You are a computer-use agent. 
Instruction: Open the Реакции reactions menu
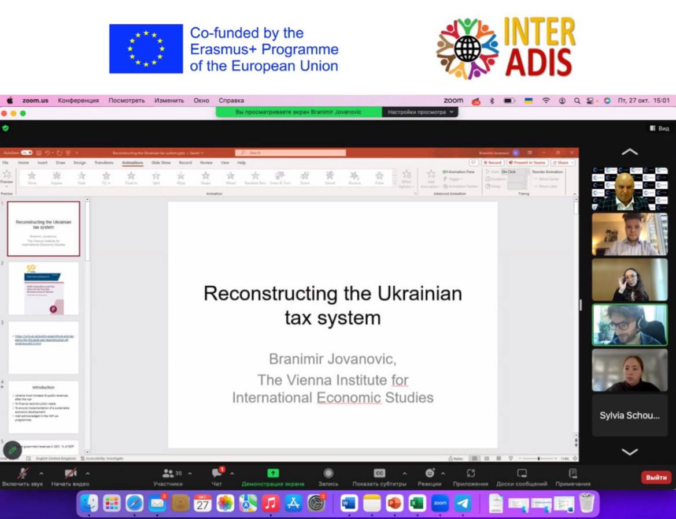pyautogui.click(x=430, y=477)
